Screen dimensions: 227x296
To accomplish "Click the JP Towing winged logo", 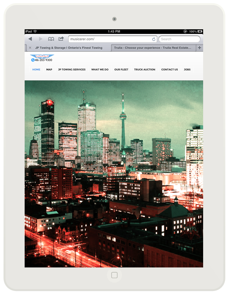I will pos(42,56).
